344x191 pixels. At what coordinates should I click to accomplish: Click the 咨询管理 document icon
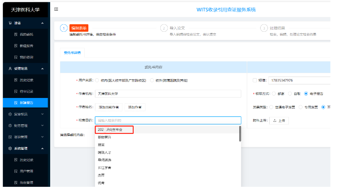click(x=10, y=137)
